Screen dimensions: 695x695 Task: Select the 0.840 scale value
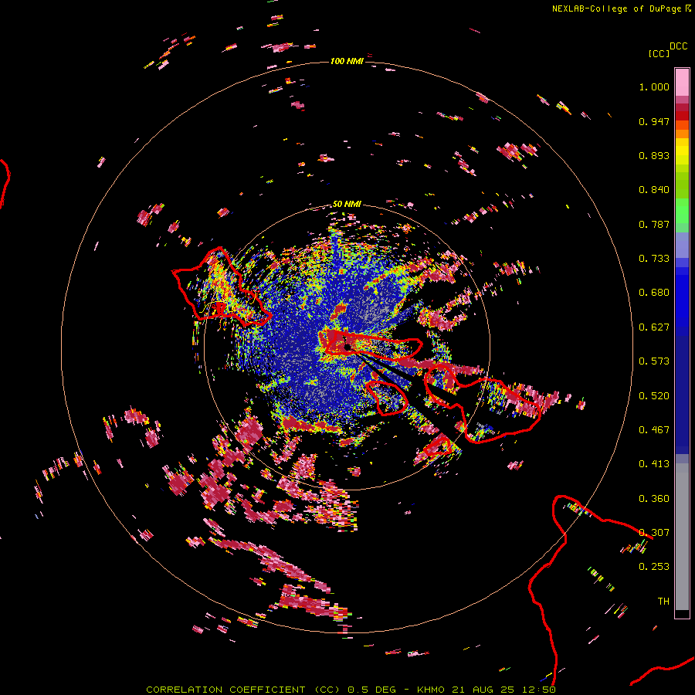(x=654, y=190)
